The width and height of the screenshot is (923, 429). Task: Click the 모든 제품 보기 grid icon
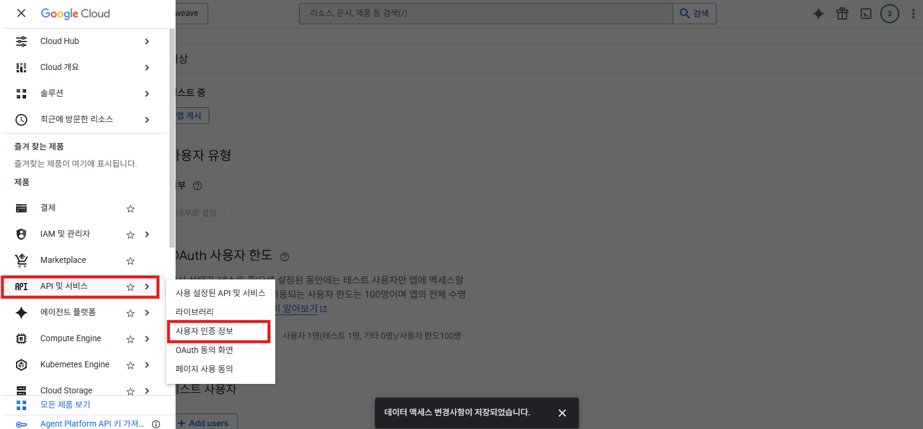[x=21, y=405]
